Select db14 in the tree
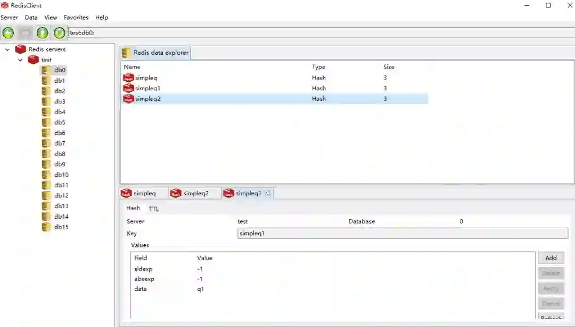 (61, 217)
